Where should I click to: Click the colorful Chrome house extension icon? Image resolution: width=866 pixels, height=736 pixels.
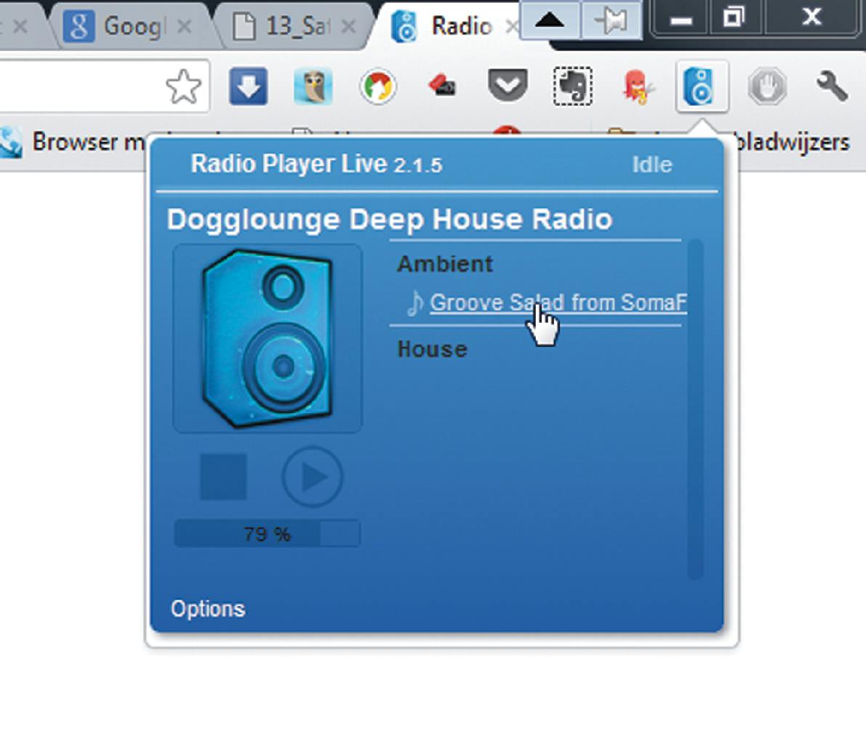(x=378, y=87)
